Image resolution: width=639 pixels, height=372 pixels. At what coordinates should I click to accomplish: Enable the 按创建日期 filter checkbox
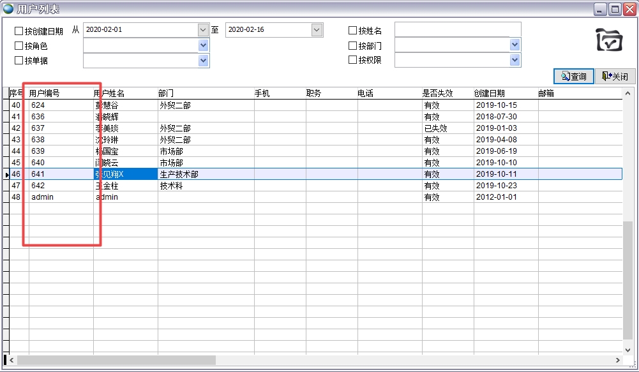click(x=17, y=29)
